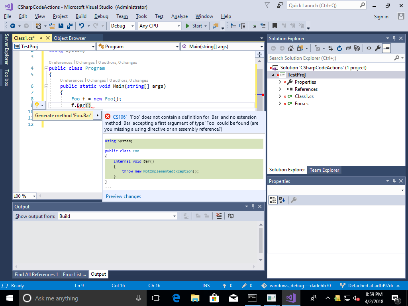408x306 pixels.
Task: Save Class1.cs with the floppy disk icon
Action: click(x=61, y=26)
